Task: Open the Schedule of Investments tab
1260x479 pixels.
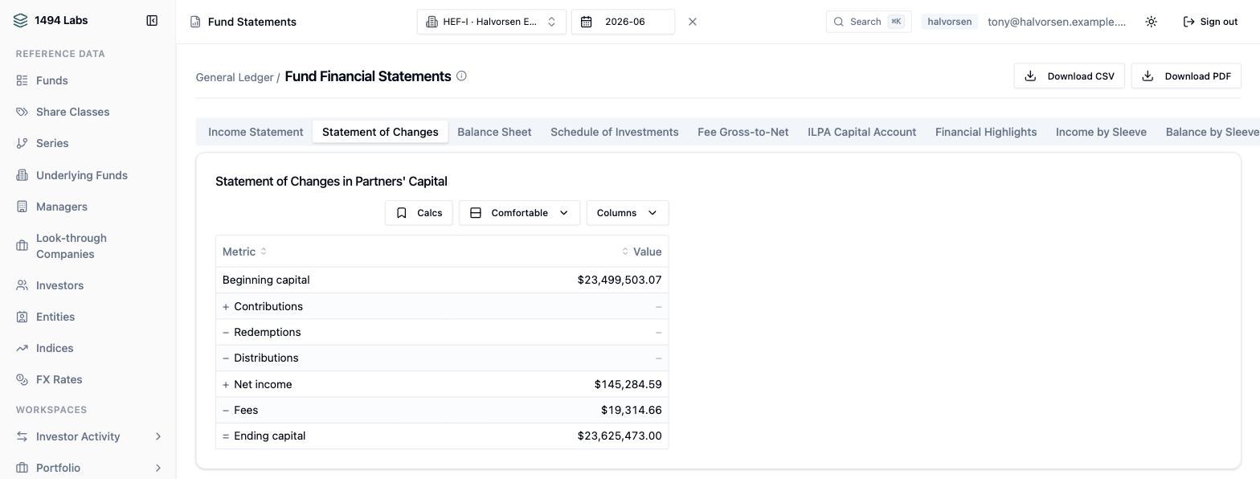Action: 615,132
